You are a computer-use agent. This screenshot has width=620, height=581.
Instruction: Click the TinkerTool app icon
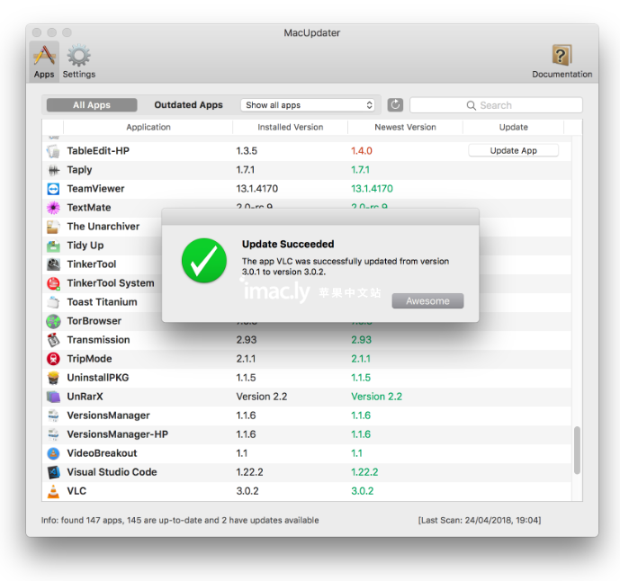coord(53,264)
